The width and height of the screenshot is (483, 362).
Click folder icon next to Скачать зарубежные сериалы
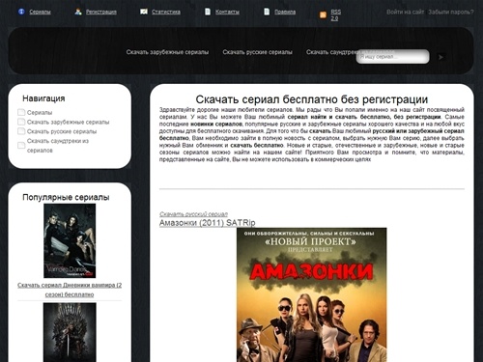coord(21,122)
